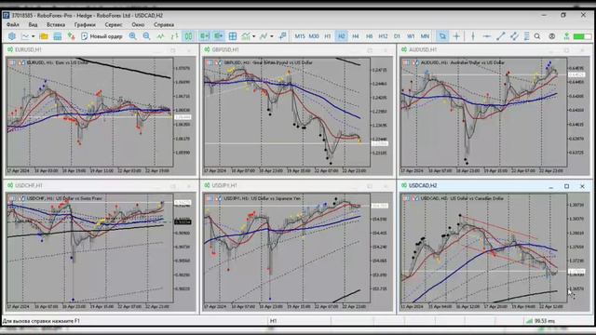Select the Fibonacci retracement tool
Image resolution: width=596 pixels, height=335 pixels.
click(x=526, y=36)
